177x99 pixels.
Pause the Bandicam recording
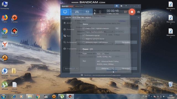[125, 12]
